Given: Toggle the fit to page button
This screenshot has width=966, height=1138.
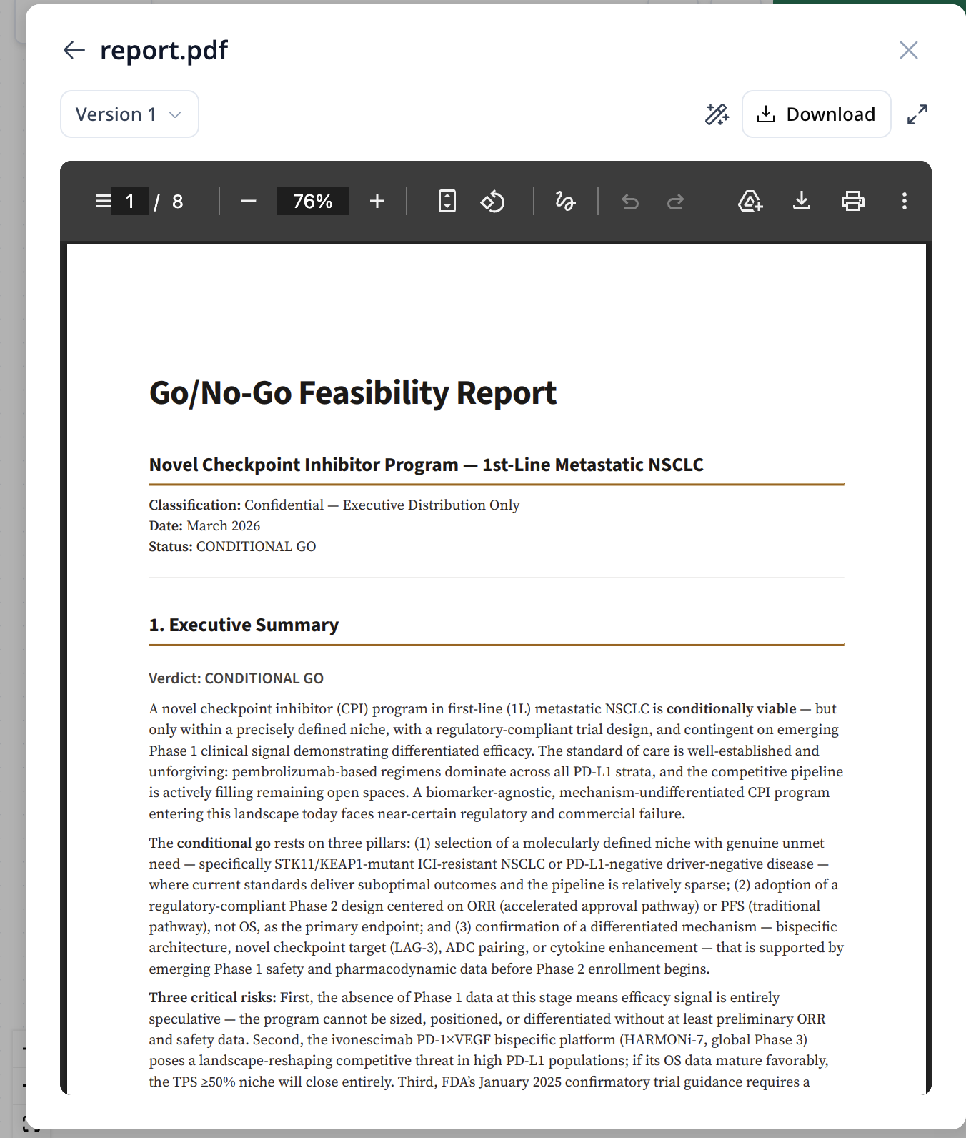Looking at the screenshot, I should click(447, 202).
